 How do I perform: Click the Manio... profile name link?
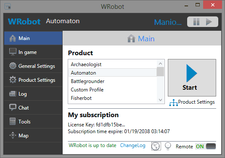tap(168, 22)
